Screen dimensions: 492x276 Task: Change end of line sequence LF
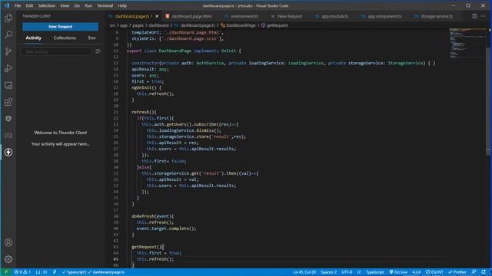click(x=359, y=272)
